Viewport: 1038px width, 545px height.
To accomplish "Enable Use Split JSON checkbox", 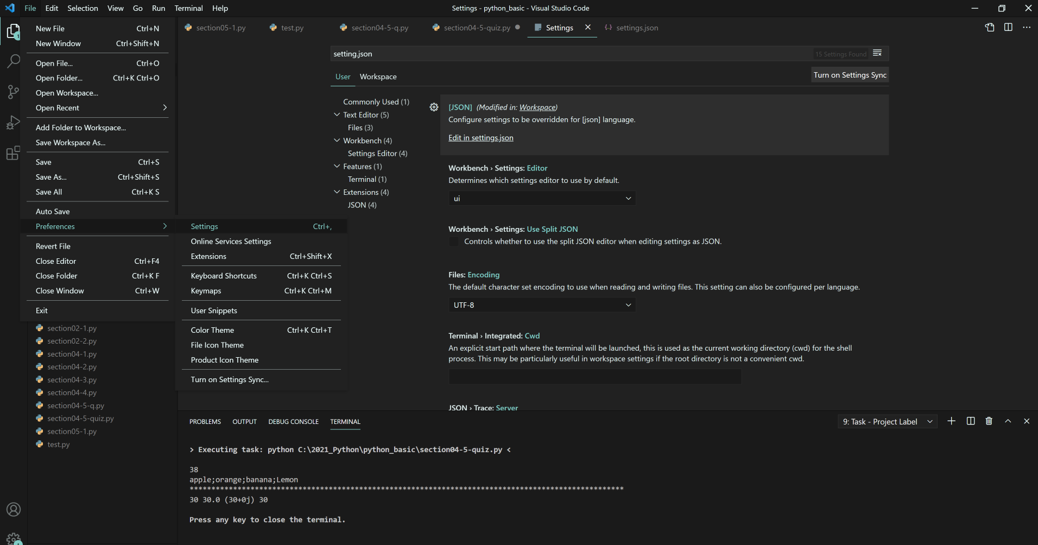I will [454, 242].
